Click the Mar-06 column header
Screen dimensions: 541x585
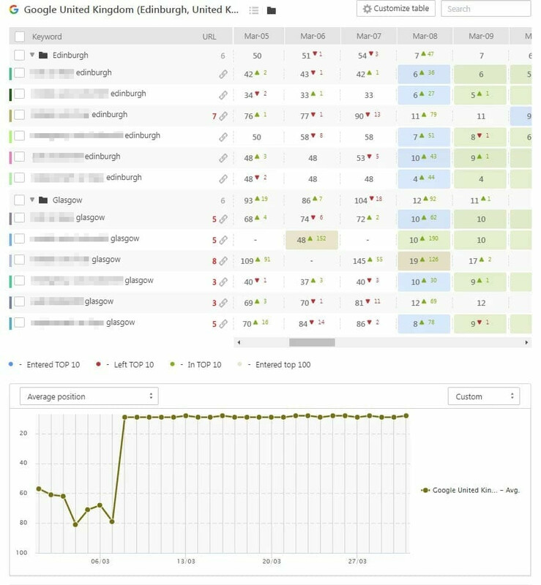[313, 36]
